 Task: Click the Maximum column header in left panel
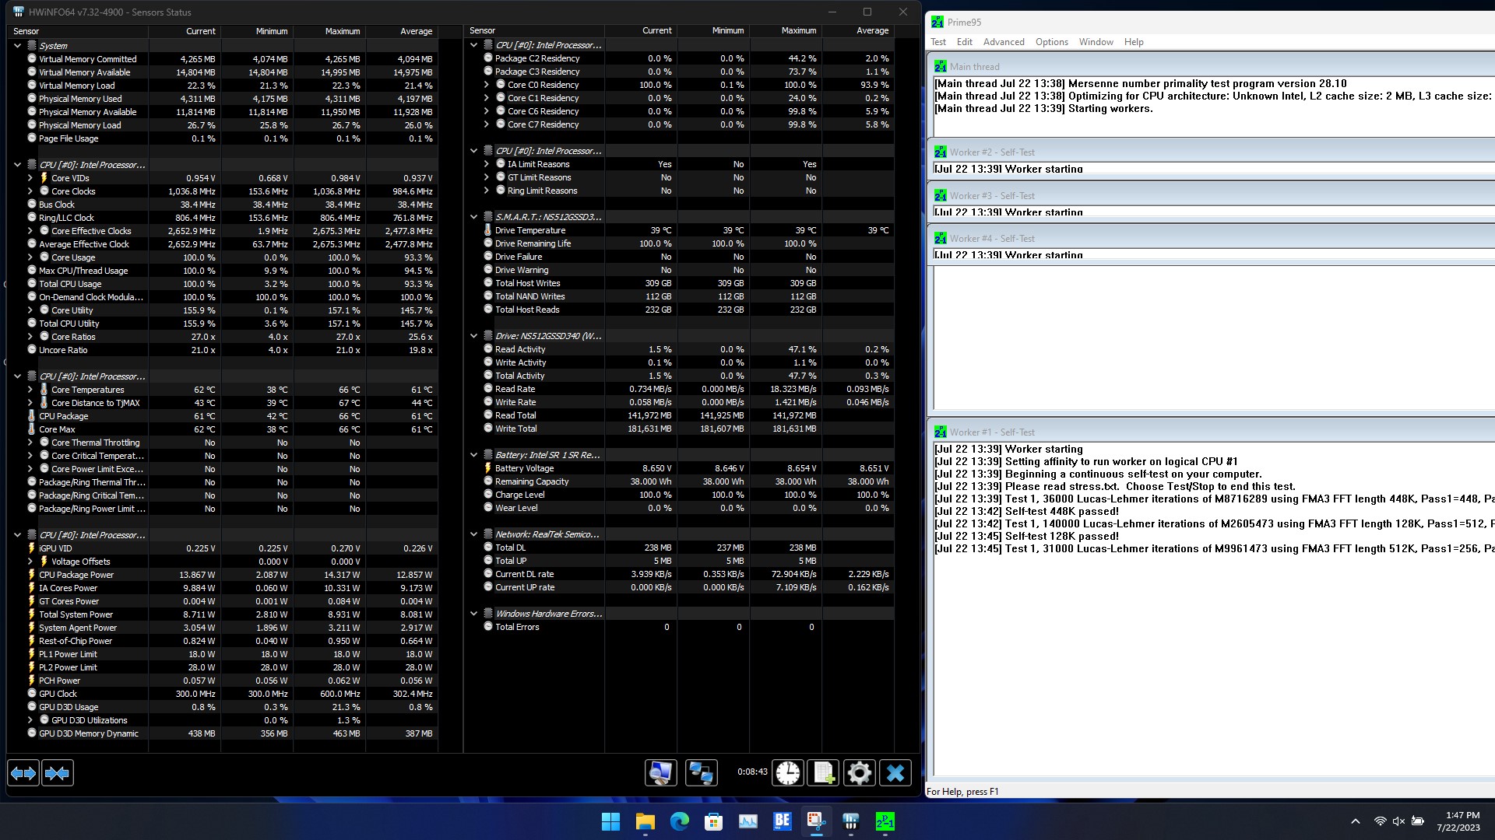tap(342, 31)
